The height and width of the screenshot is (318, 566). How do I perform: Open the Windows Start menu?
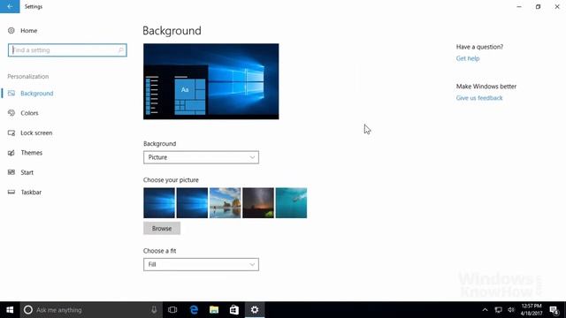click(10, 310)
